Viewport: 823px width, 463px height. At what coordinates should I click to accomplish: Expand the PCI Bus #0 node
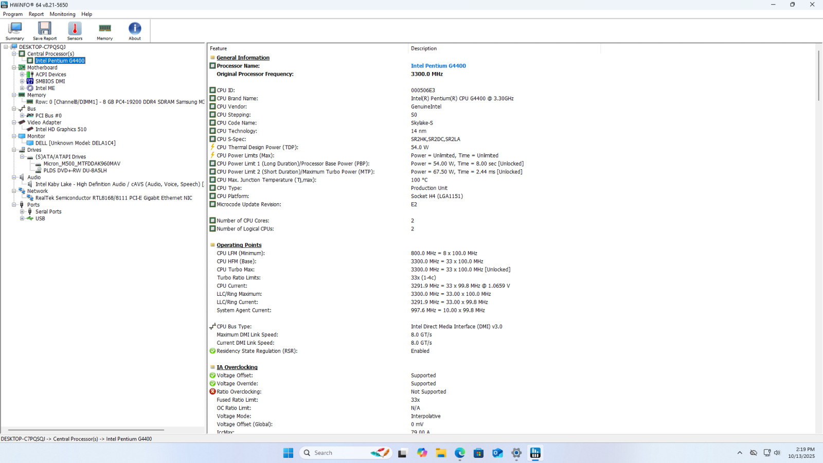click(x=23, y=116)
